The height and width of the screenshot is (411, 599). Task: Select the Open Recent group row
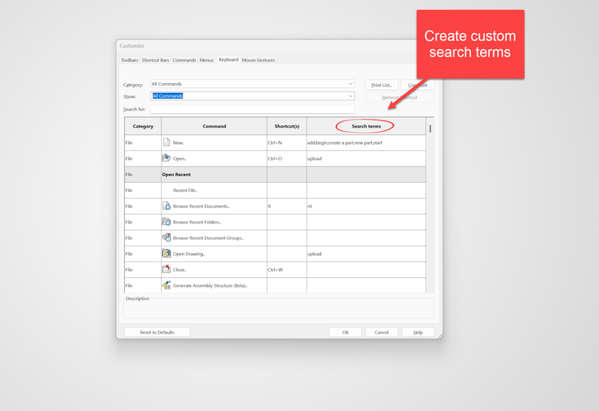tap(275, 174)
